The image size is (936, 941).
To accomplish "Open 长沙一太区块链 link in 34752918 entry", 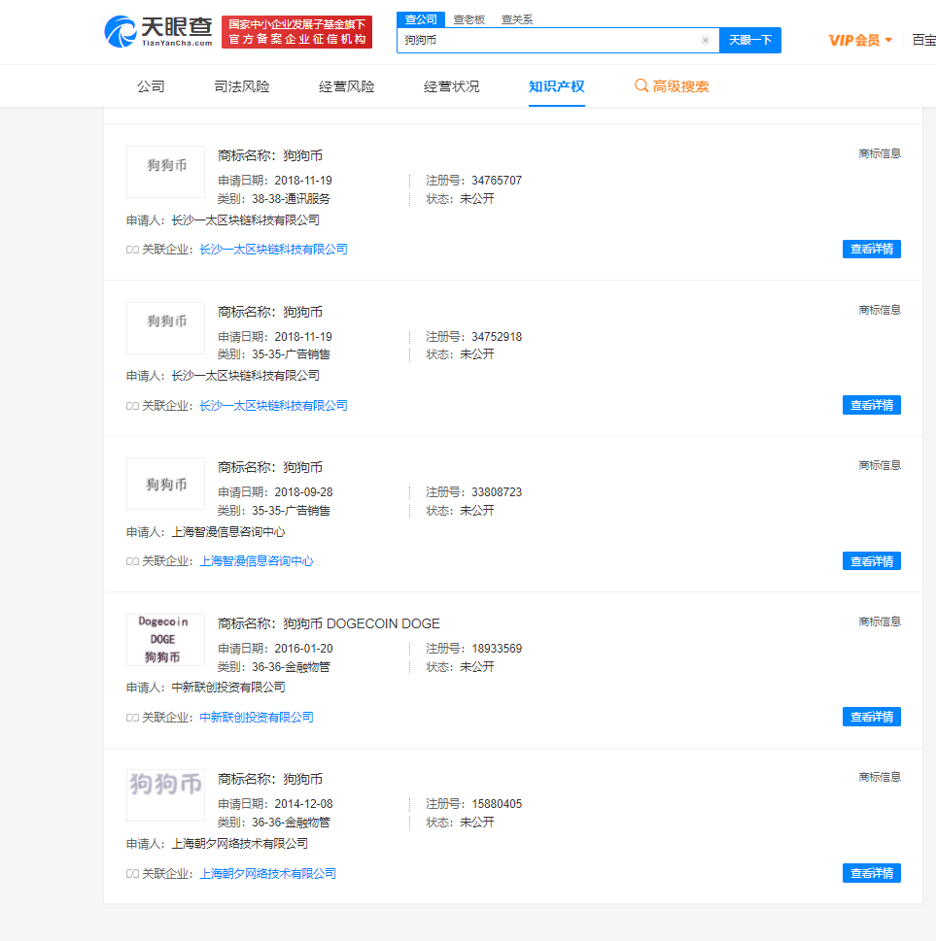I will tap(273, 406).
